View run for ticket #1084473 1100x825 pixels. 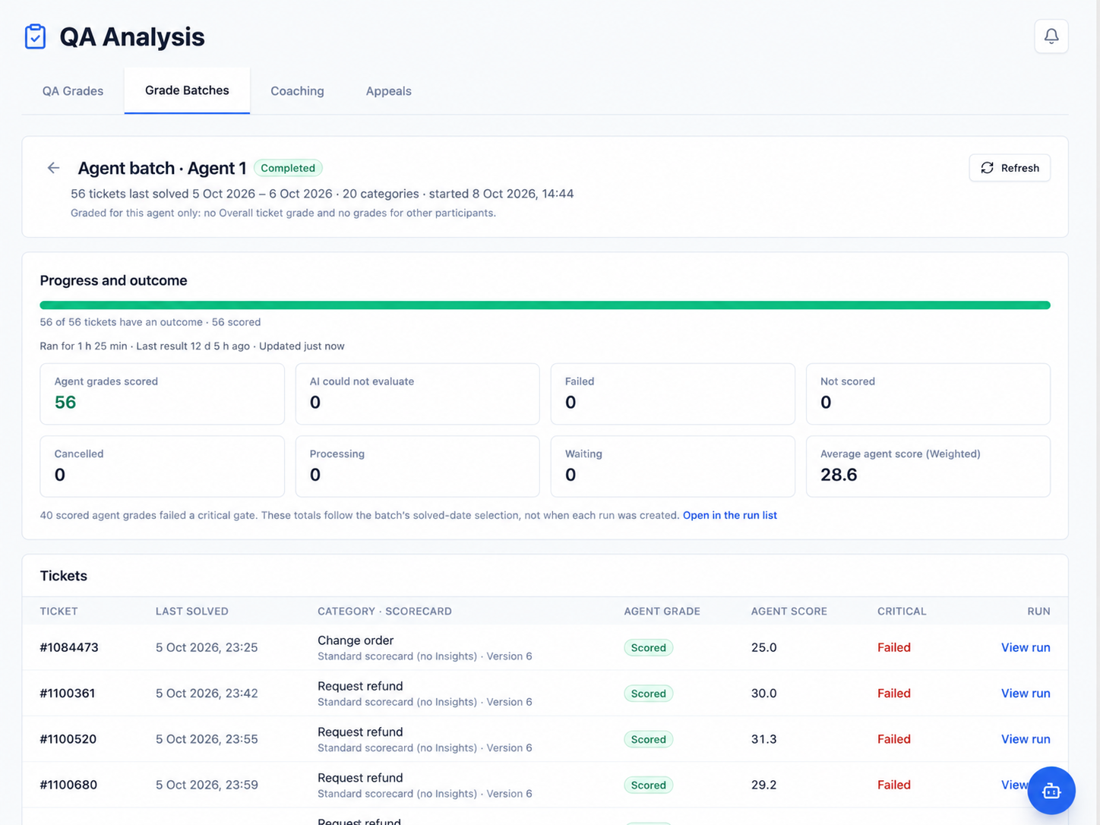point(1026,647)
